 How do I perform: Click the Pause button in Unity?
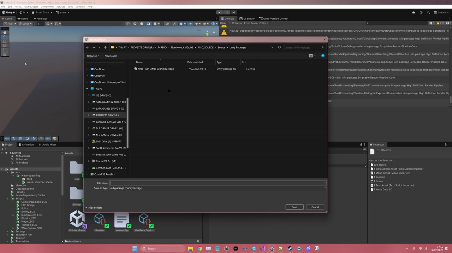pyautogui.click(x=226, y=12)
